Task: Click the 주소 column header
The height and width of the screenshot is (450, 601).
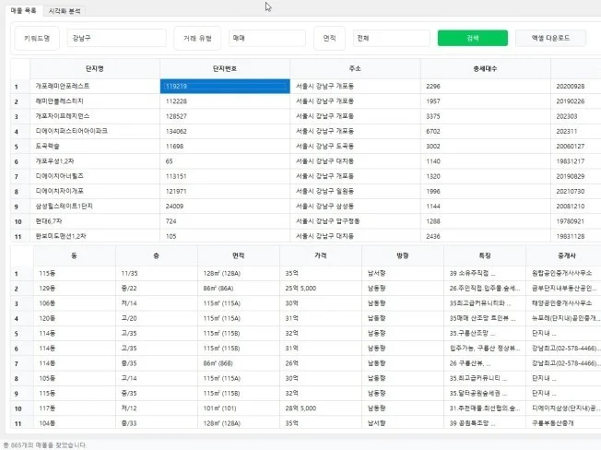Action: click(x=355, y=68)
